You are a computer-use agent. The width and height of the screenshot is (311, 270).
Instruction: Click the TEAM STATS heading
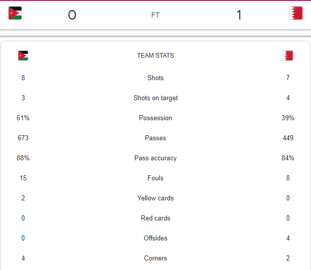pos(155,56)
